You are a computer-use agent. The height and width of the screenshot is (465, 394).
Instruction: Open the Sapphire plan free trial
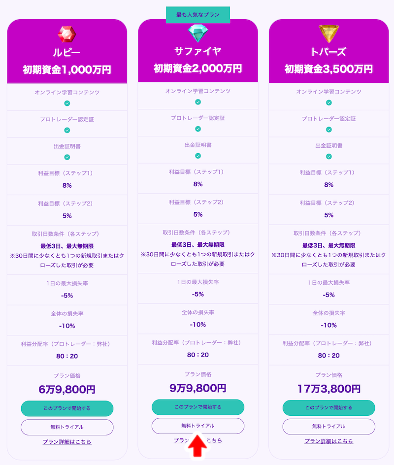(198, 426)
